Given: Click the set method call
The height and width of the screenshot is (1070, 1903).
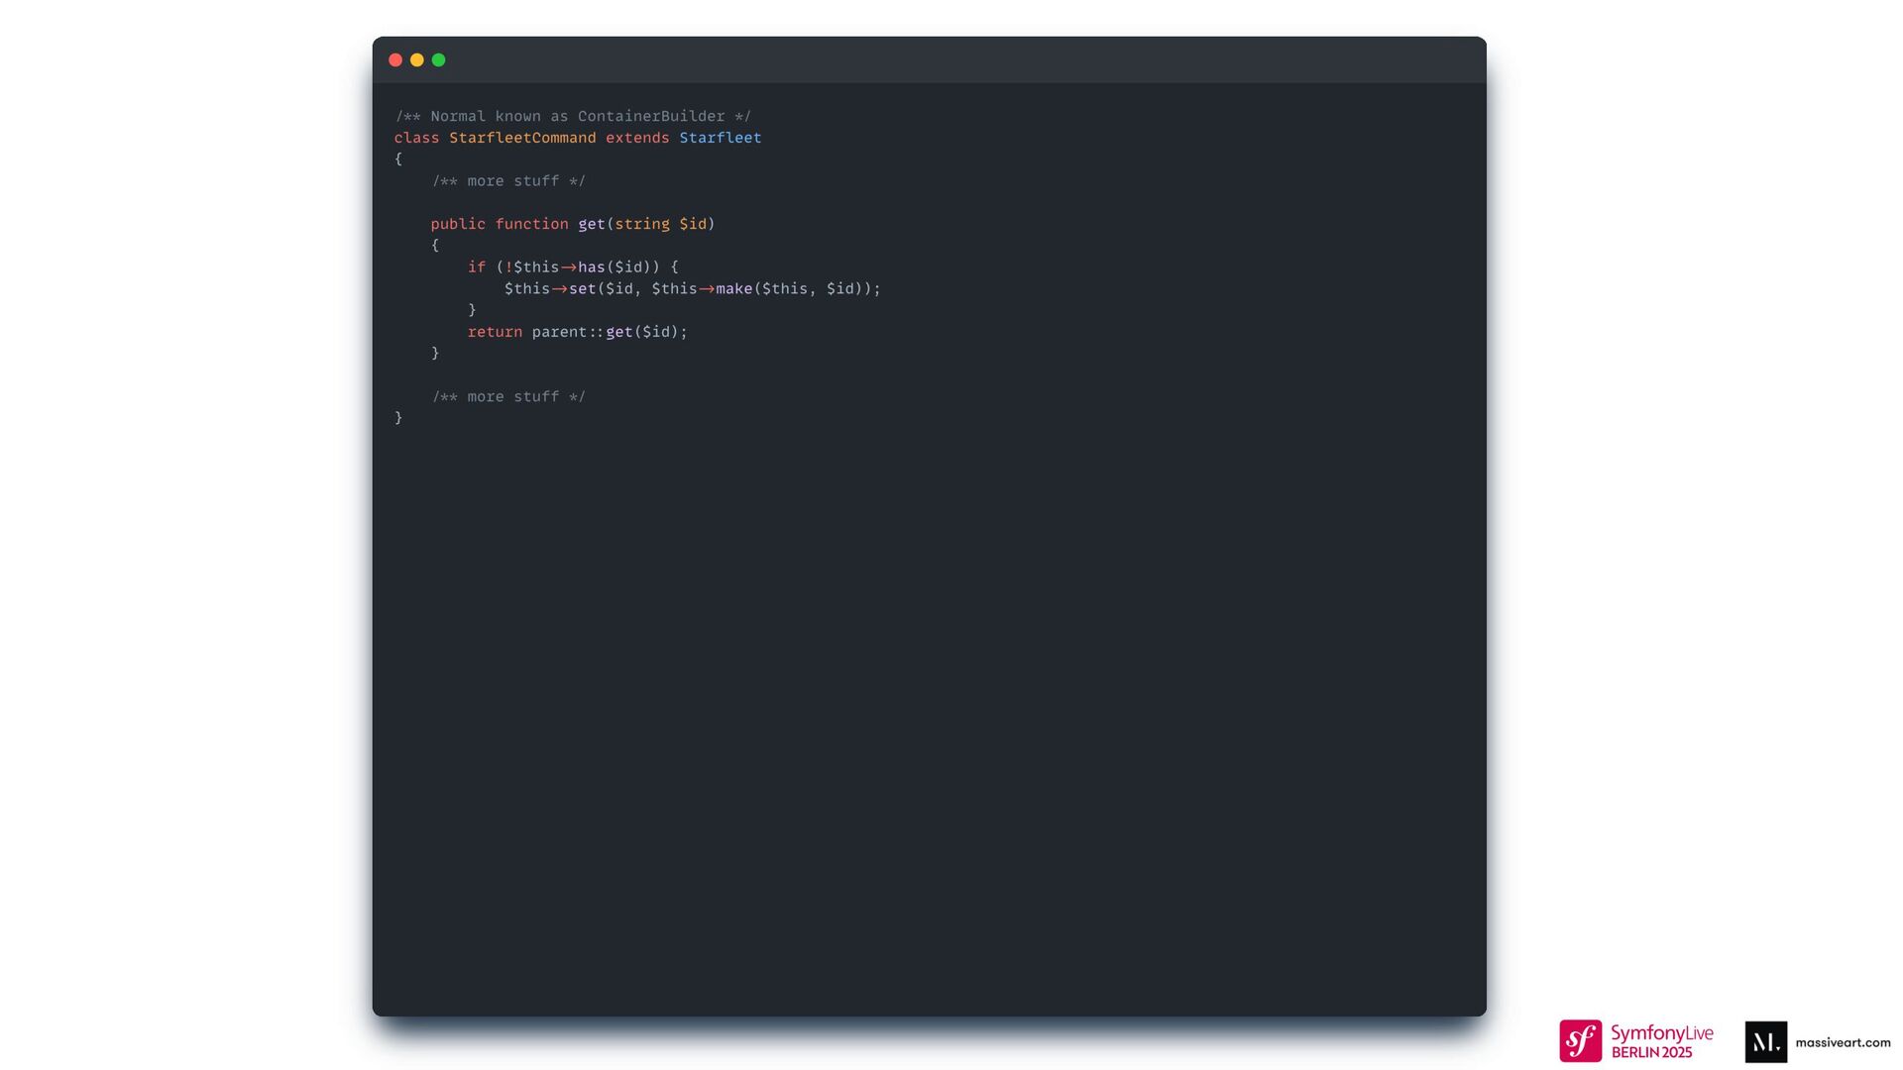Looking at the screenshot, I should pos(583,289).
